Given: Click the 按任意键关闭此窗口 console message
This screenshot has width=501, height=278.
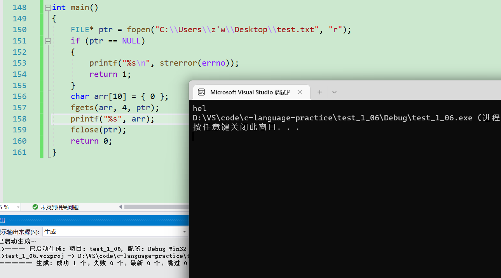Looking at the screenshot, I should pyautogui.click(x=246, y=127).
